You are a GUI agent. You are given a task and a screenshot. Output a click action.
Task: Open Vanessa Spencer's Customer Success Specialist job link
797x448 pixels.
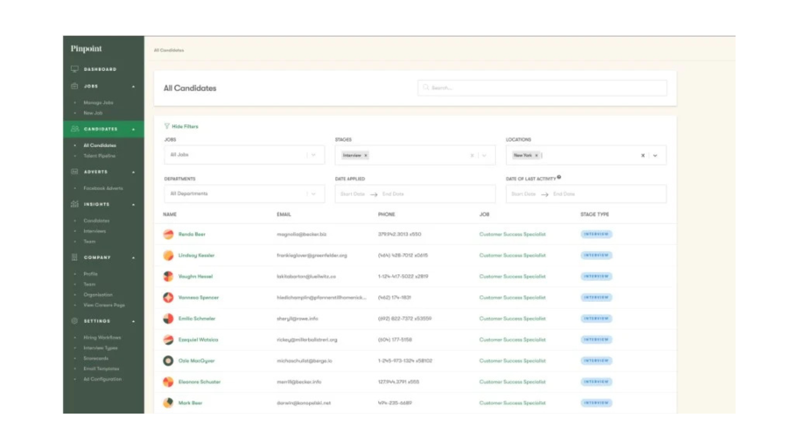click(512, 297)
